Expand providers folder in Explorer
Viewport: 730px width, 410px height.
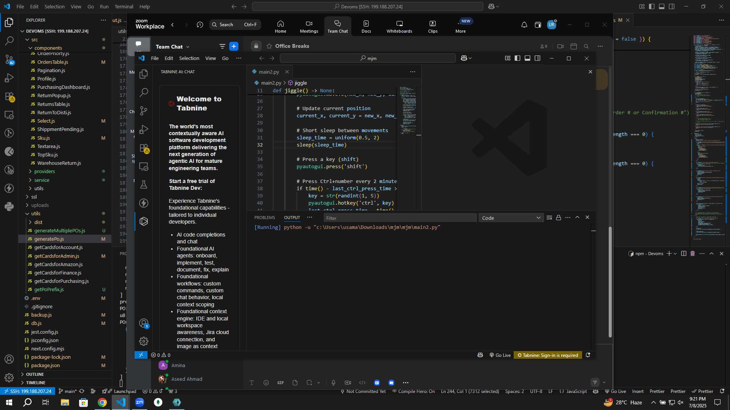coord(65,171)
